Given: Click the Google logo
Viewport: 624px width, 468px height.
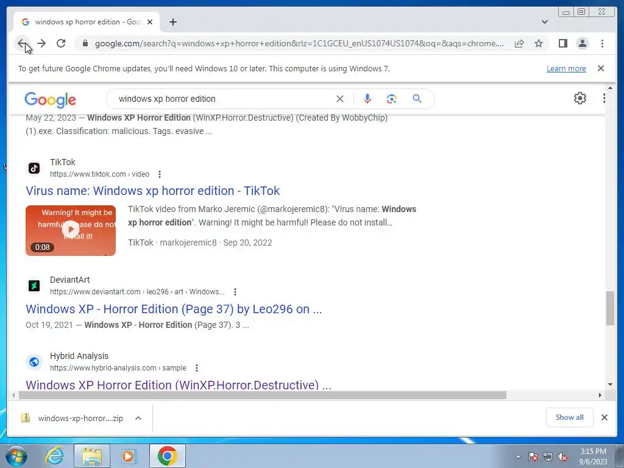Looking at the screenshot, I should 50,99.
